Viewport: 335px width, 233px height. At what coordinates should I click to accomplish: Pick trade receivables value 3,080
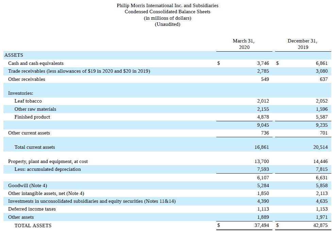[322, 71]
